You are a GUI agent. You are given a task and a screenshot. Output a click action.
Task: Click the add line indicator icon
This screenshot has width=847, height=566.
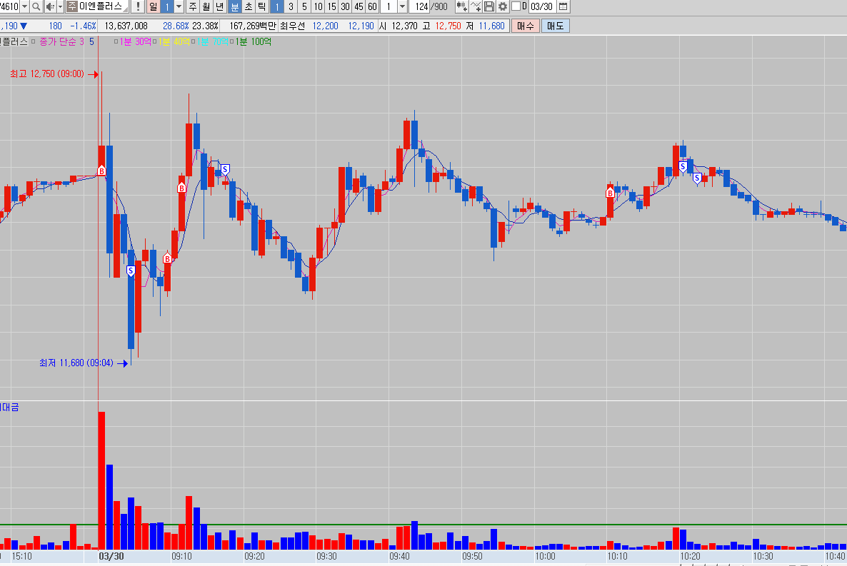click(476, 6)
